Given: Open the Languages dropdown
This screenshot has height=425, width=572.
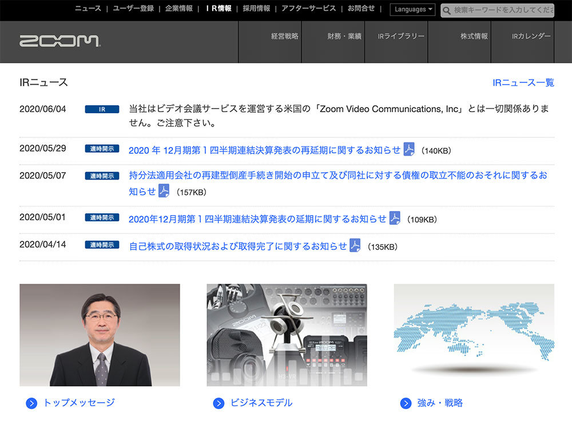Looking at the screenshot, I should pos(412,10).
